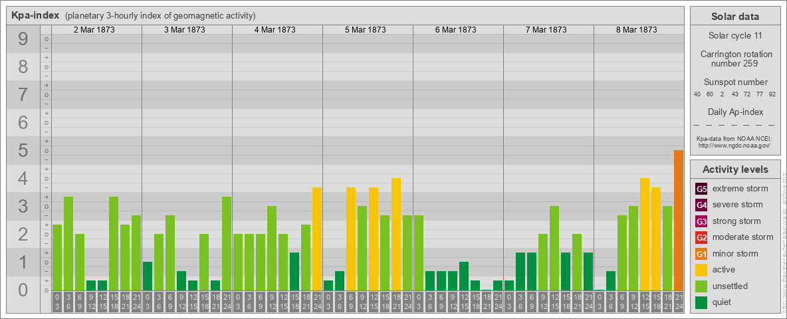Click the Sunspot number label
This screenshot has height=319, width=787.
point(735,82)
